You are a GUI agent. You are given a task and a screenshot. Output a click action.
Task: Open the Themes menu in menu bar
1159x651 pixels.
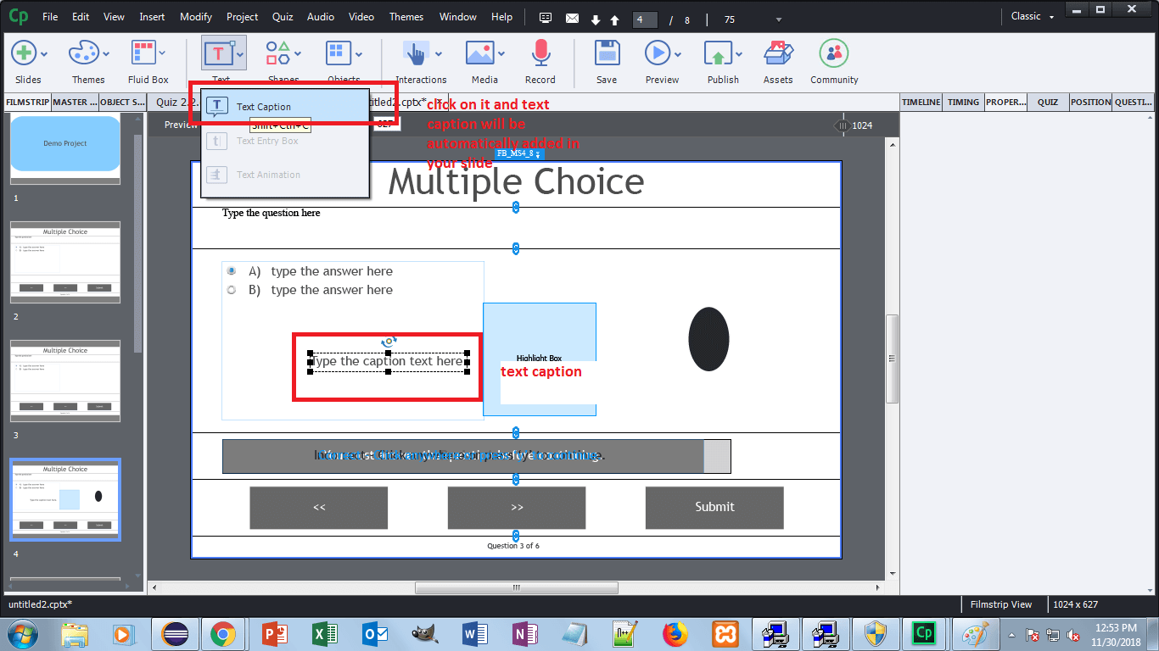click(x=406, y=16)
